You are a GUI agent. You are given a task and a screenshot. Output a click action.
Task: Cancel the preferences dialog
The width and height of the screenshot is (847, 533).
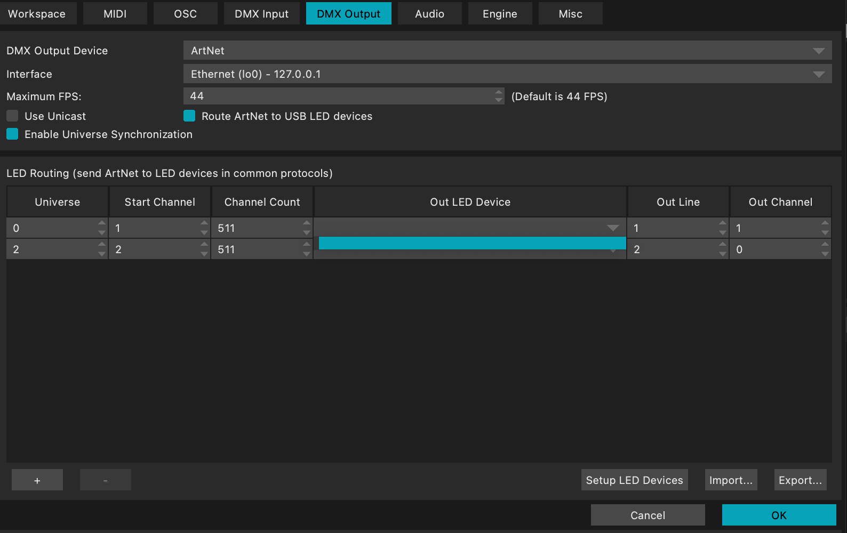[x=648, y=515]
